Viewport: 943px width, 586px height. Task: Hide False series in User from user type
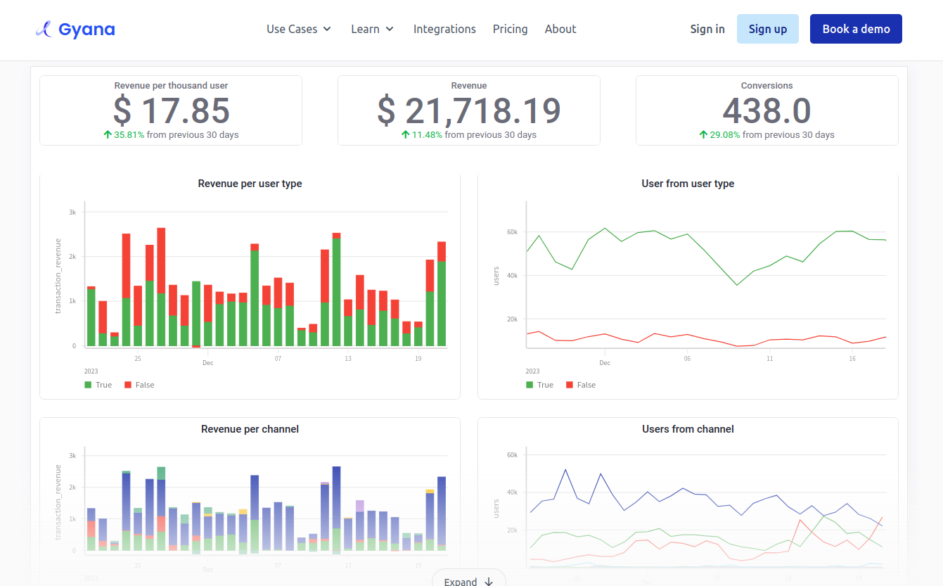pyautogui.click(x=580, y=385)
